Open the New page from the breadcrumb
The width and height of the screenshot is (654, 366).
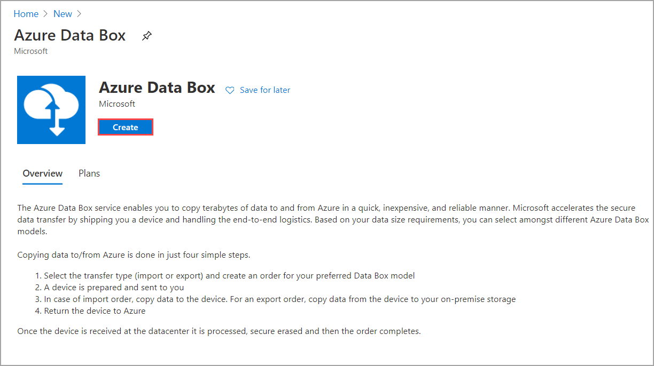pyautogui.click(x=63, y=13)
